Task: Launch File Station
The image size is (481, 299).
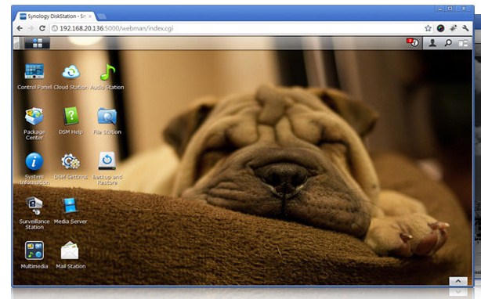Action: 107,117
